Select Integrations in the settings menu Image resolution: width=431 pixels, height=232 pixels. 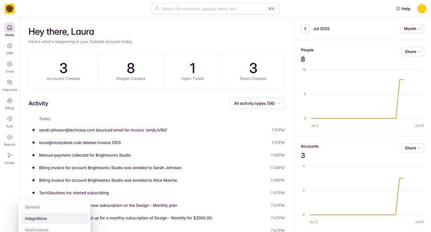pyautogui.click(x=55, y=219)
